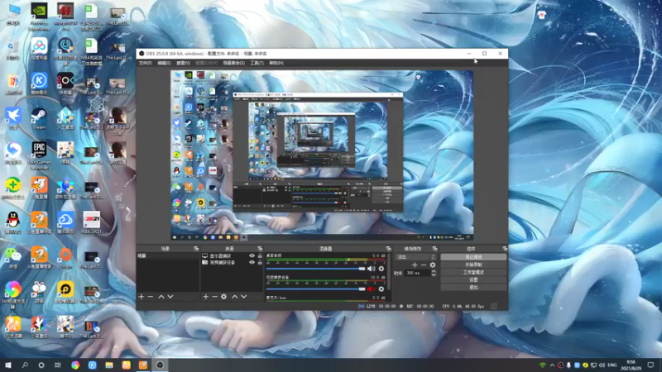Screen dimensions: 662x372
Task: Toggle visibility of display capture source
Action: [x=252, y=256]
